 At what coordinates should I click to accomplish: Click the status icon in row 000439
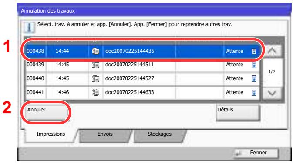[254, 65]
